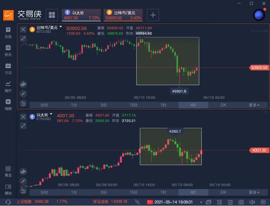The image size is (270, 206).
Task: Expand 更多 timeframes on ETHUSD chart
Action: pyautogui.click(x=254, y=192)
